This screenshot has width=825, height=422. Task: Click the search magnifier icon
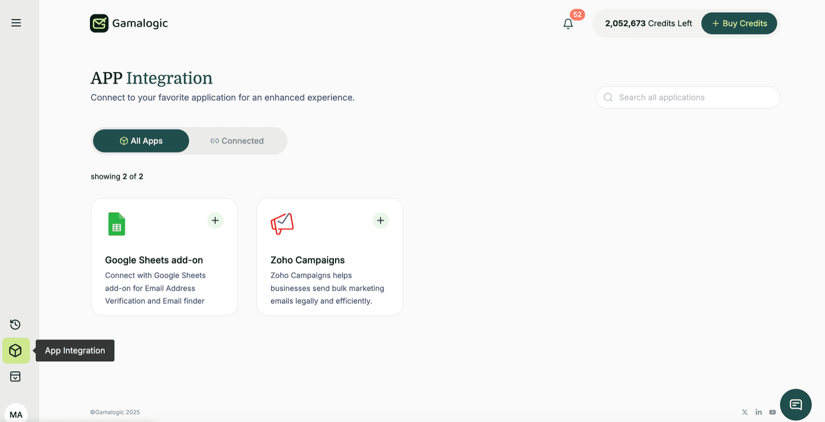pyautogui.click(x=608, y=97)
